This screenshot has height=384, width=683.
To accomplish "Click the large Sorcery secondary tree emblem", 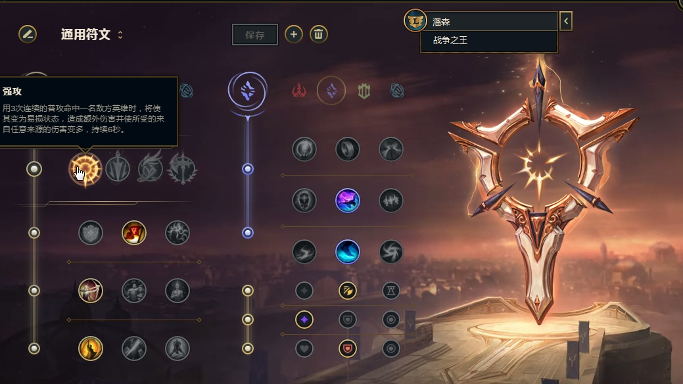I will 247,91.
